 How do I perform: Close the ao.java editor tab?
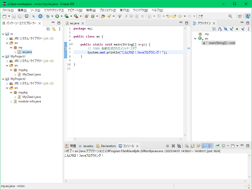(x=83, y=23)
